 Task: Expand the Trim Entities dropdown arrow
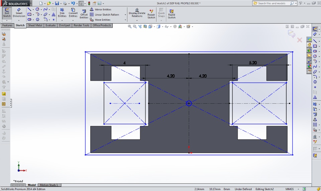click(62, 20)
